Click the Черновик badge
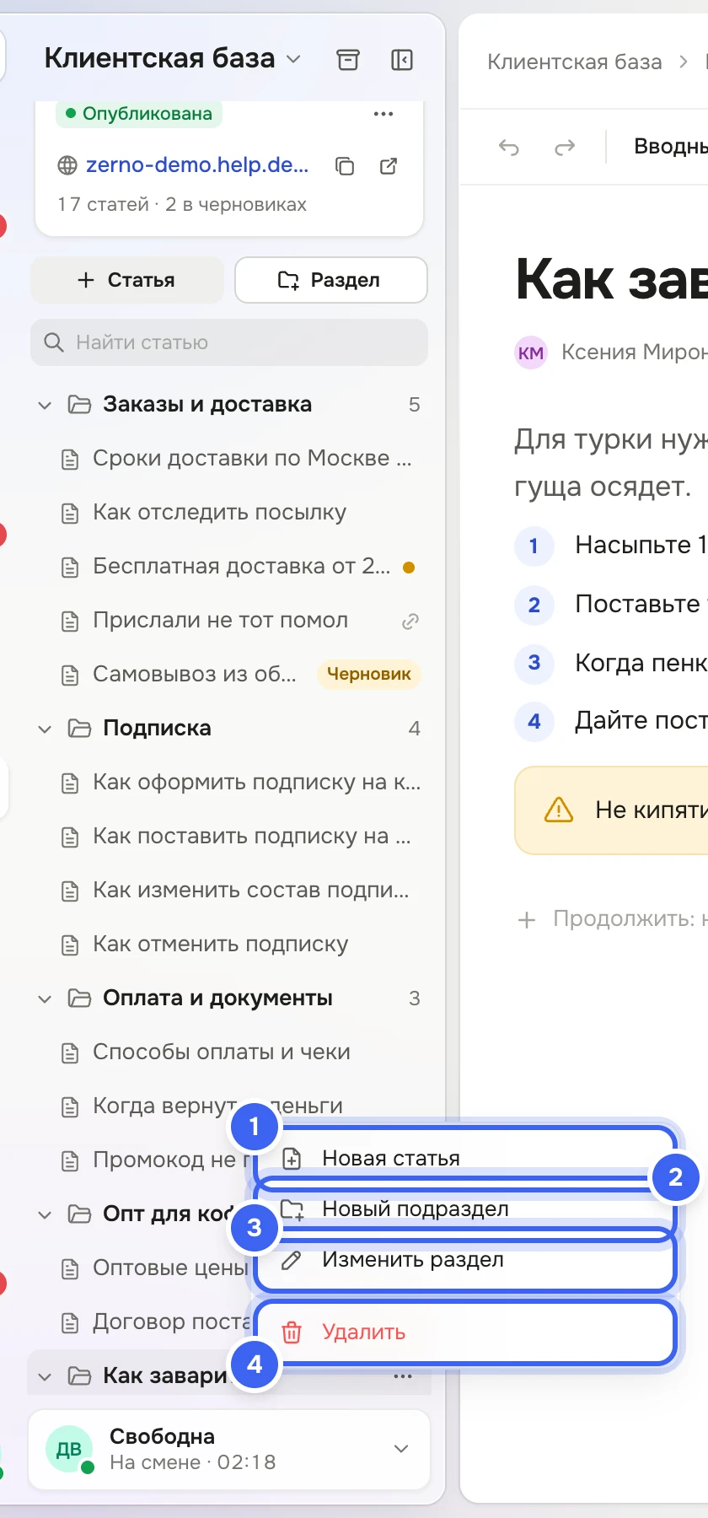Image resolution: width=708 pixels, height=1518 pixels. pyautogui.click(x=369, y=674)
